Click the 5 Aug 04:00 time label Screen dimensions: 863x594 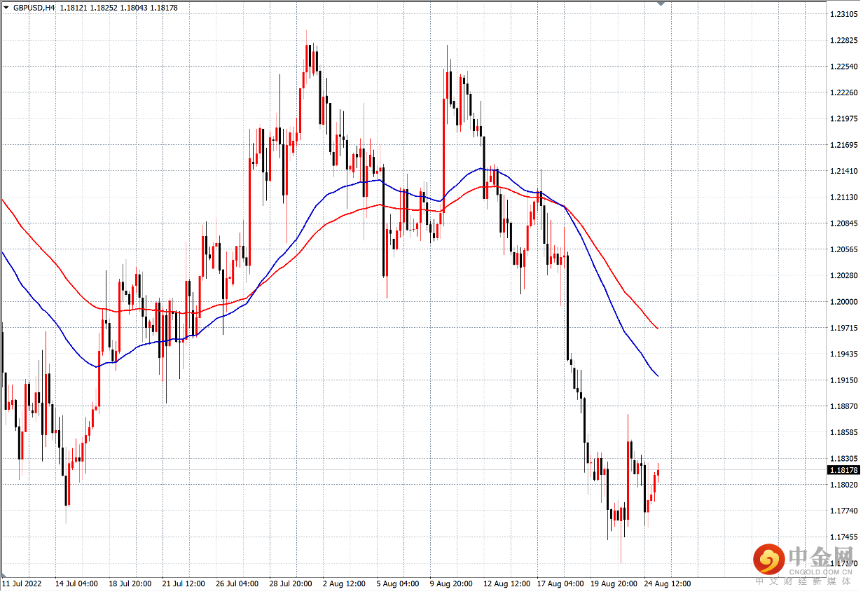pos(398,583)
